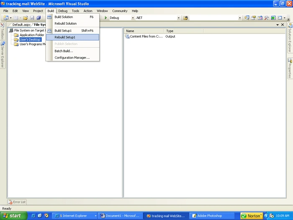
Task: Open the Error List panel tab
Action: tap(17, 202)
